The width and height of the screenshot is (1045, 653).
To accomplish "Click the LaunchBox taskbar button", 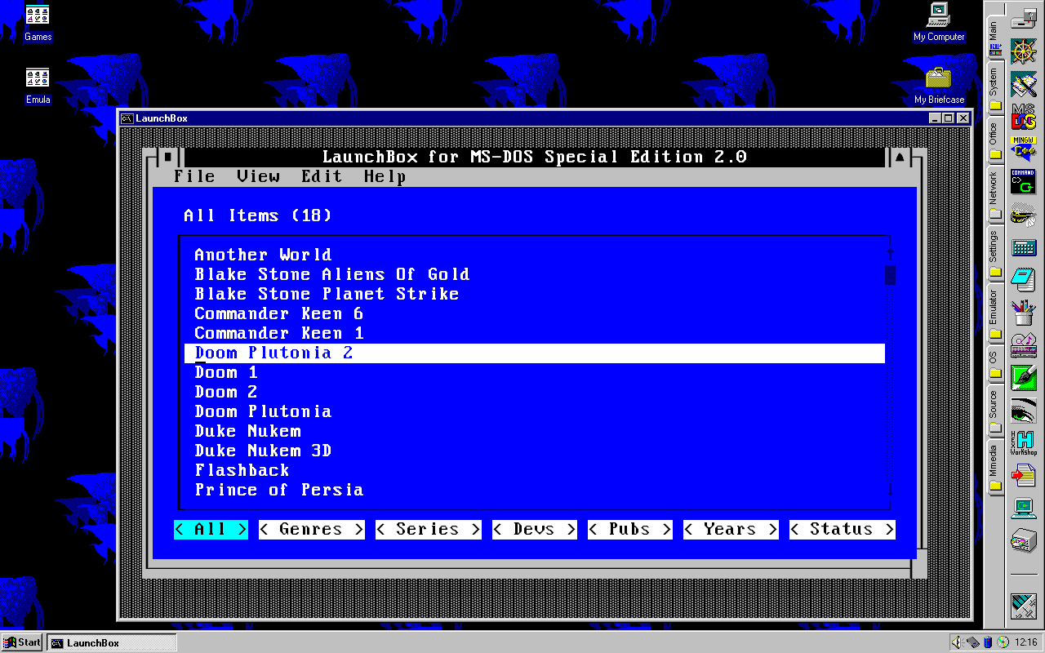I will (x=111, y=642).
